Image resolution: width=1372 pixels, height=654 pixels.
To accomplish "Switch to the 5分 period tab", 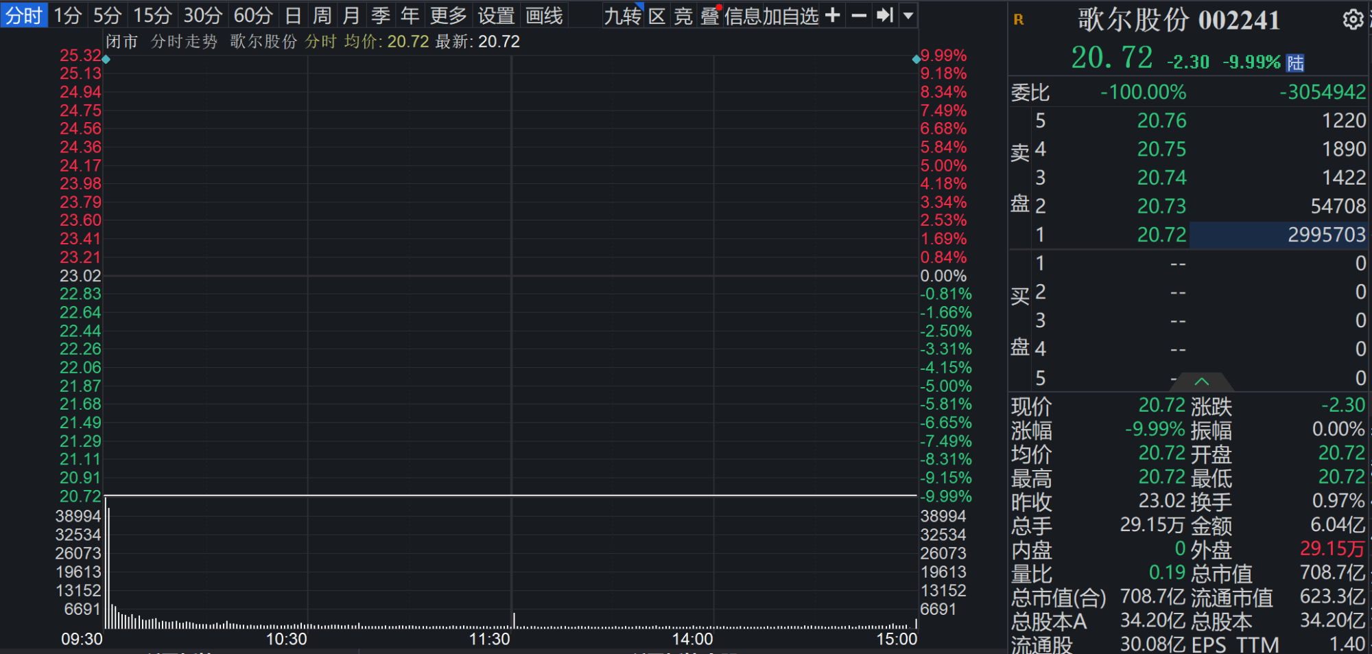I will tap(108, 15).
